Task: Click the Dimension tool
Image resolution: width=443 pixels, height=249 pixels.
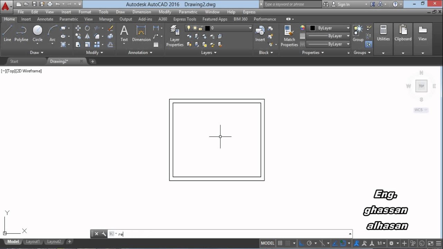Action: click(141, 34)
